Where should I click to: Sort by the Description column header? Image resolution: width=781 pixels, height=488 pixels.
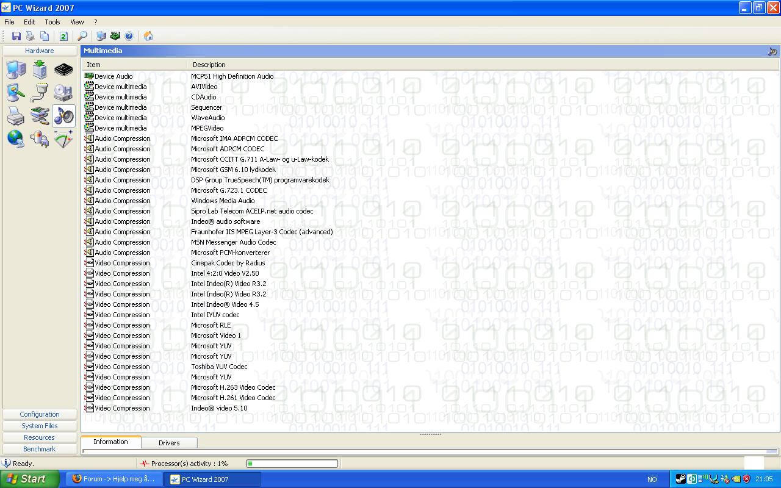coord(483,65)
